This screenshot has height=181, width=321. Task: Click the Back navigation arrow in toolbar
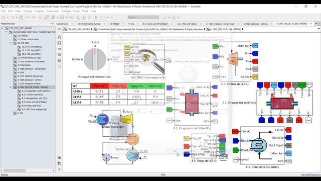[x=28, y=18]
